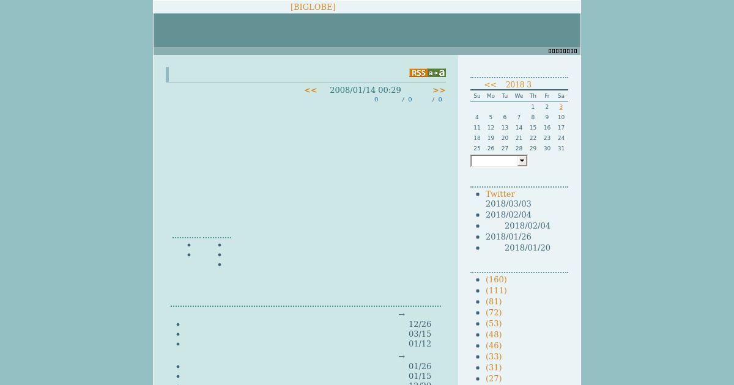Select the recent entry dated 2018/03/03
Viewport: 734px width, 385px height.
coord(508,204)
